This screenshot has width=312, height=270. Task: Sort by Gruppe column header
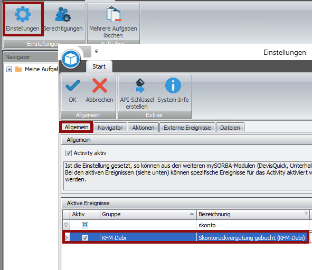148,214
